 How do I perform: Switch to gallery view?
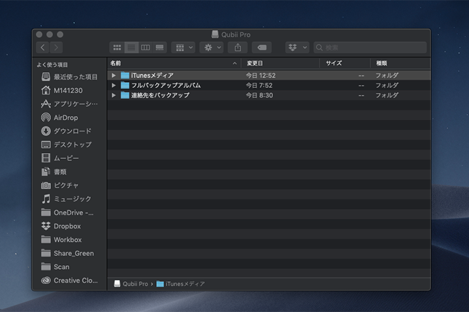(160, 48)
